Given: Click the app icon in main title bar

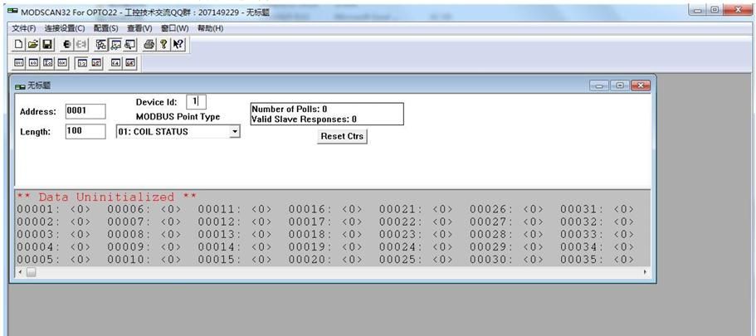Looking at the screenshot, I should (x=12, y=11).
